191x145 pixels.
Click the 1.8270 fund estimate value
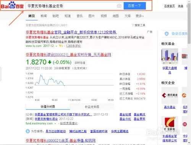(x=36, y=62)
